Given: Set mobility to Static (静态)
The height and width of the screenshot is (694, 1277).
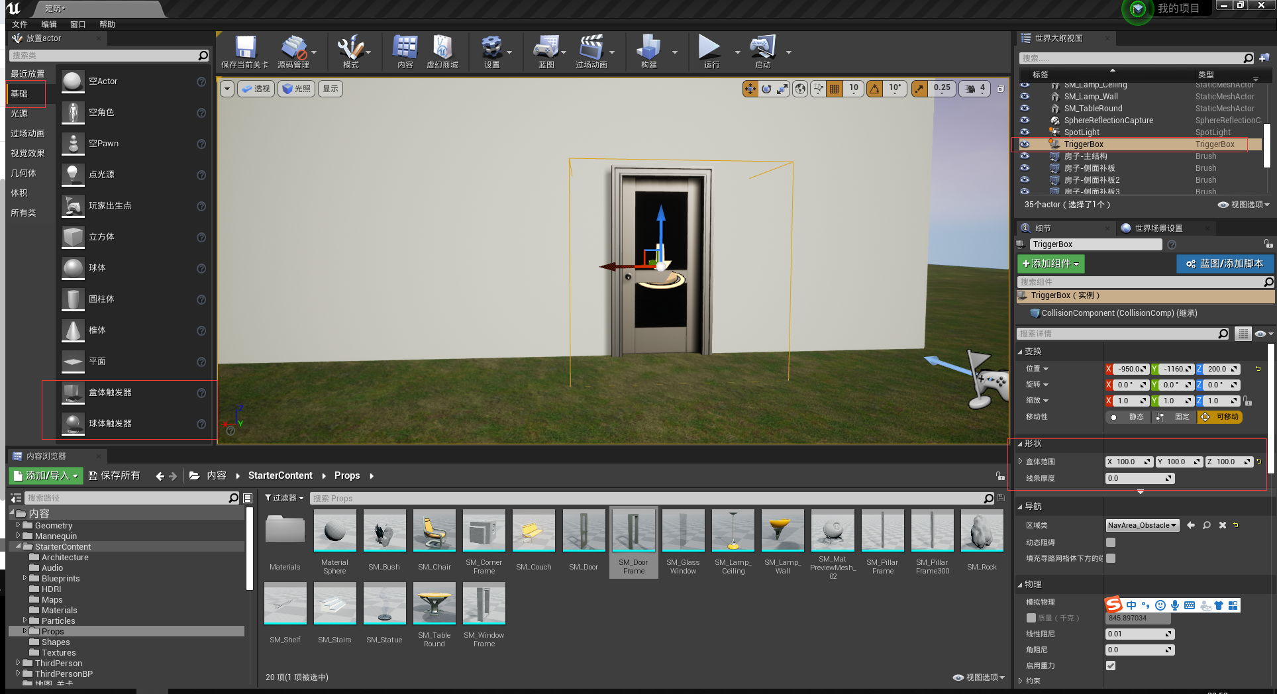Looking at the screenshot, I should (1128, 417).
